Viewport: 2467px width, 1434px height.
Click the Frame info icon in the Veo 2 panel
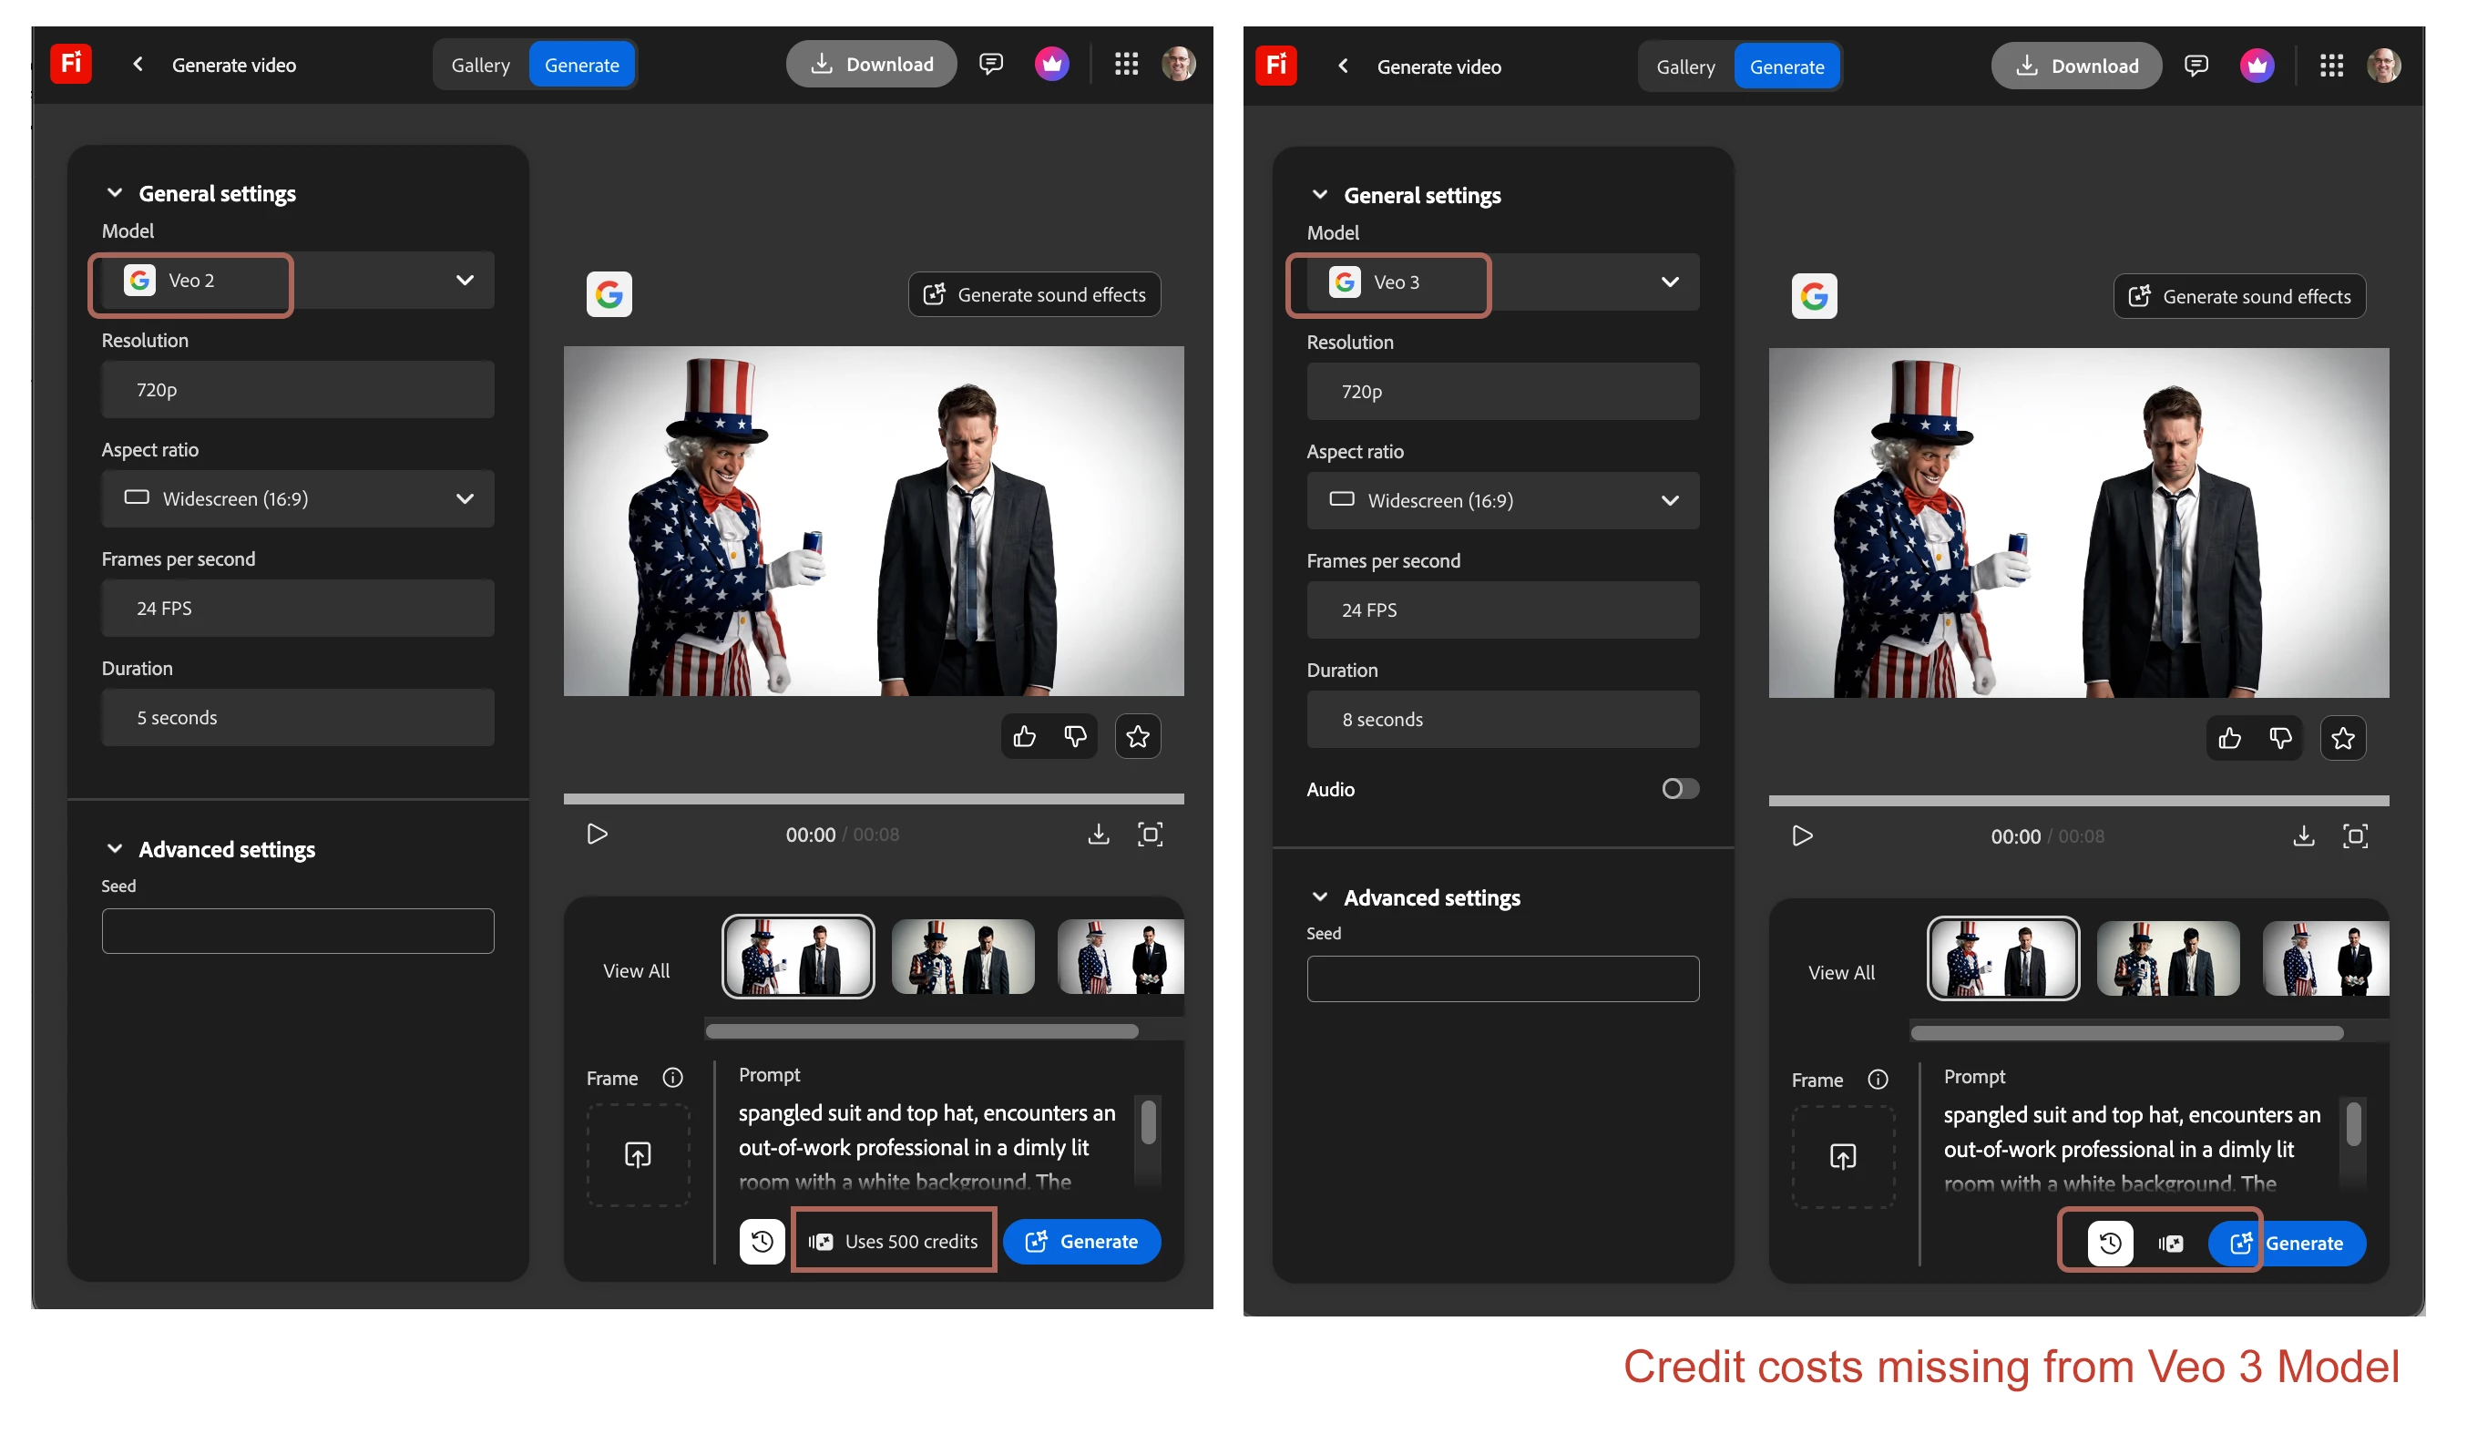tap(672, 1079)
